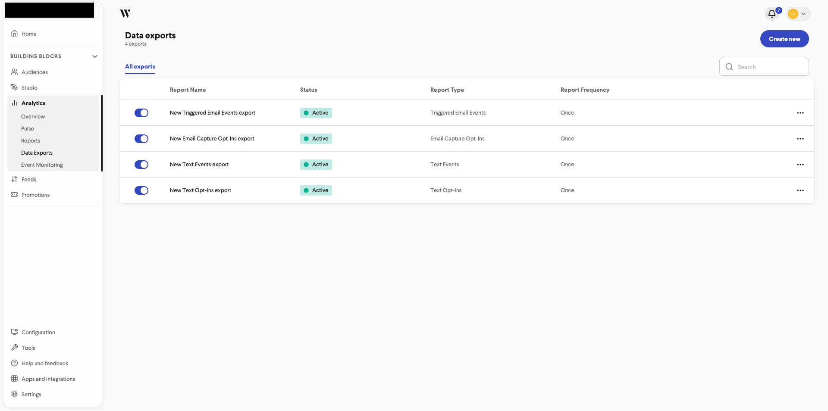
Task: Open the user account dropdown menu
Action: [x=798, y=14]
